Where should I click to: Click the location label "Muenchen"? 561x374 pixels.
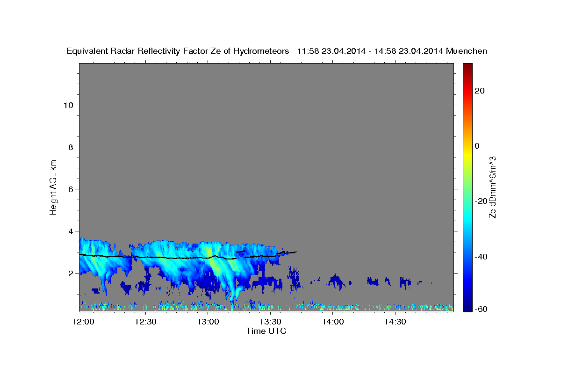467,51
